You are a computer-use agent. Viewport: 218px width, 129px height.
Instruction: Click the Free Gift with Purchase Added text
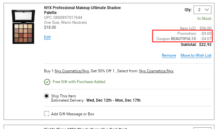coord(79,82)
